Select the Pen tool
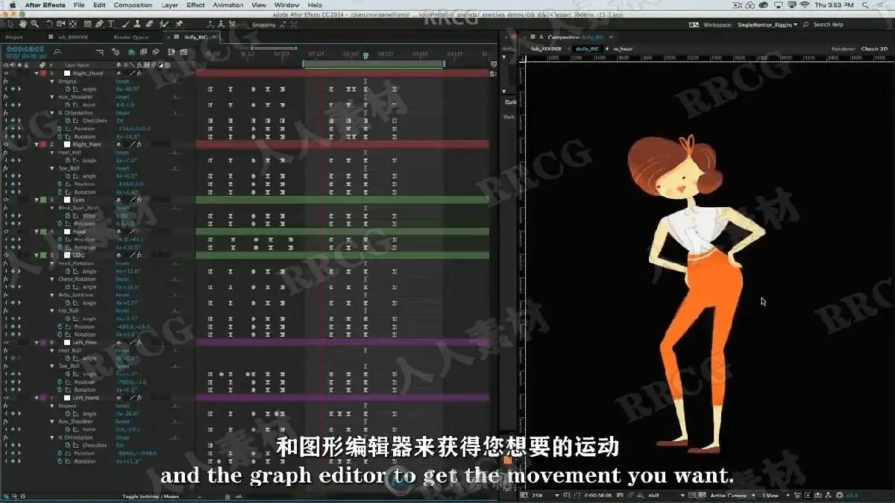The image size is (895, 503). coord(99,25)
